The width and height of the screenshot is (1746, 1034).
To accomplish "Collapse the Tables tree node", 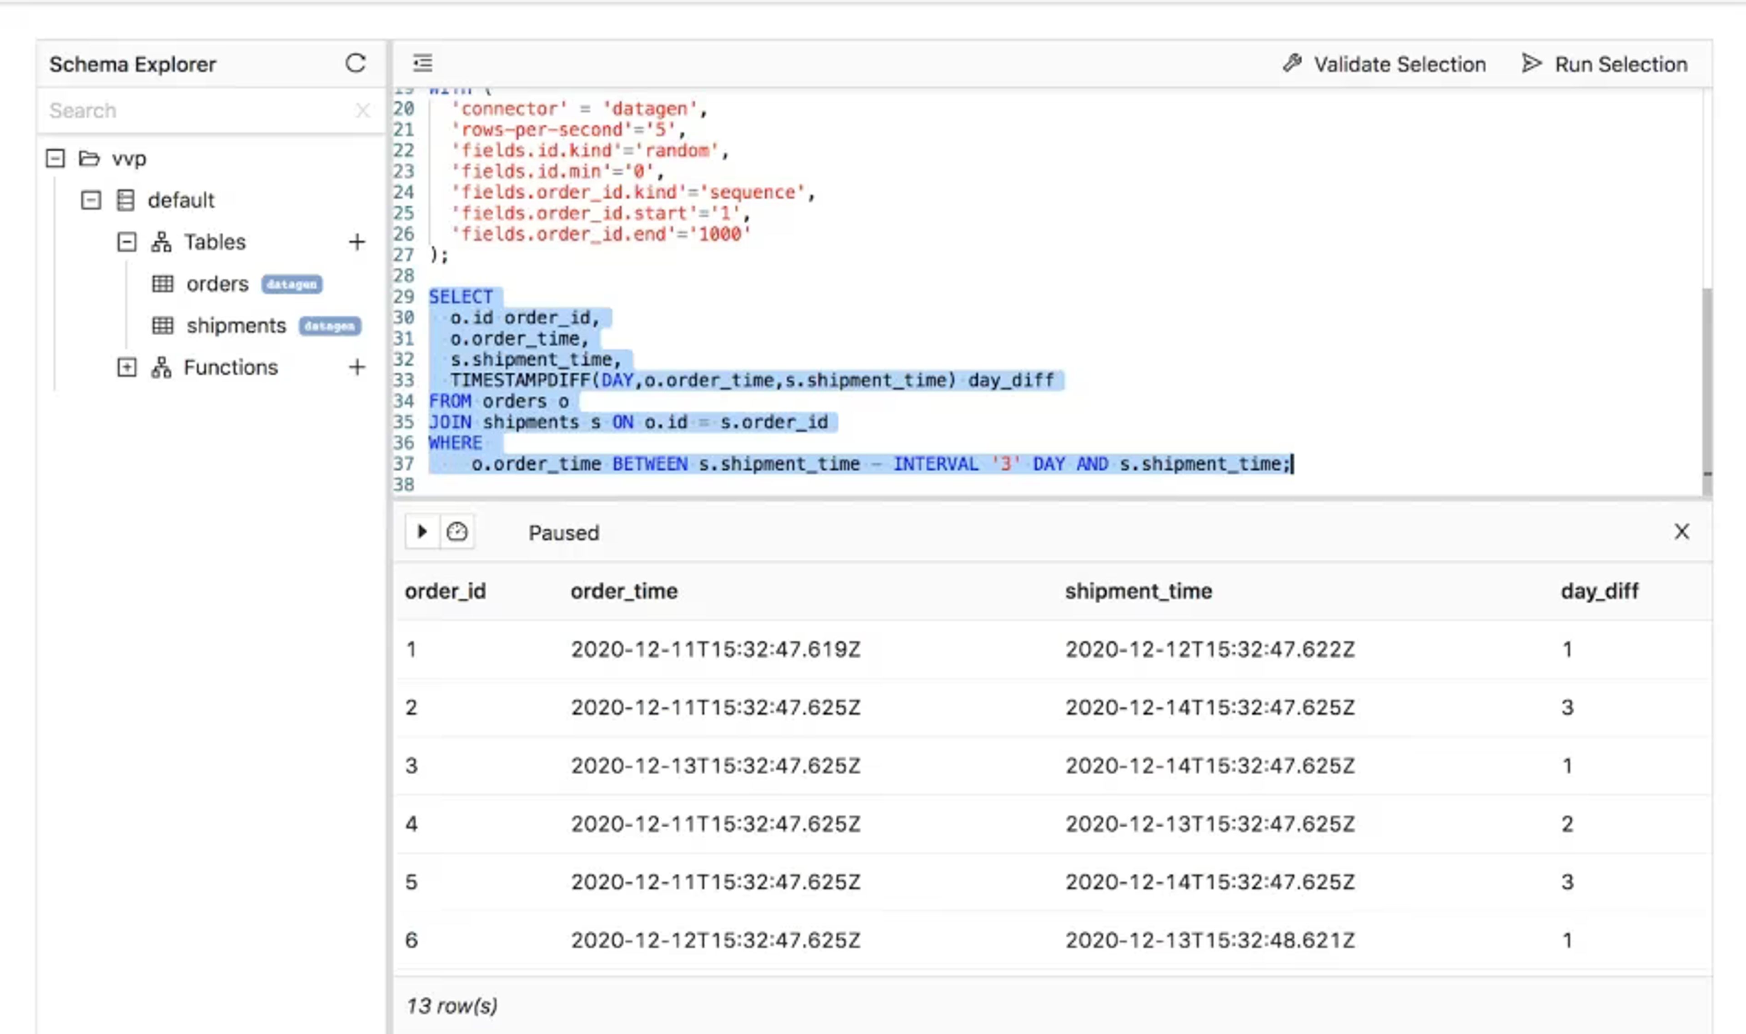I will (x=126, y=242).
